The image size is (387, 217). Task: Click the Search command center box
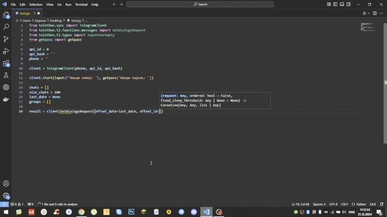point(200,4)
